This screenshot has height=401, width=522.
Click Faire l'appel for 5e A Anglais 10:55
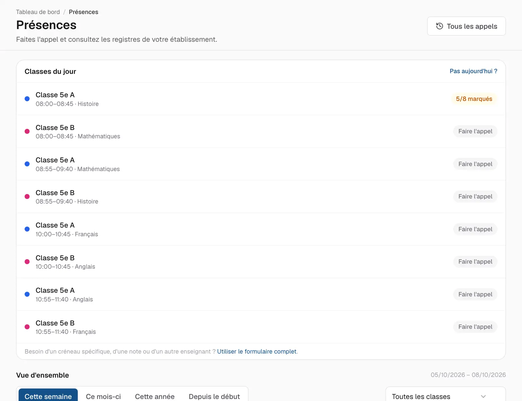[x=475, y=294]
